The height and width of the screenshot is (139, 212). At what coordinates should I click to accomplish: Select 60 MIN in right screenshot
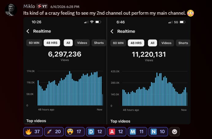click(x=118, y=43)
